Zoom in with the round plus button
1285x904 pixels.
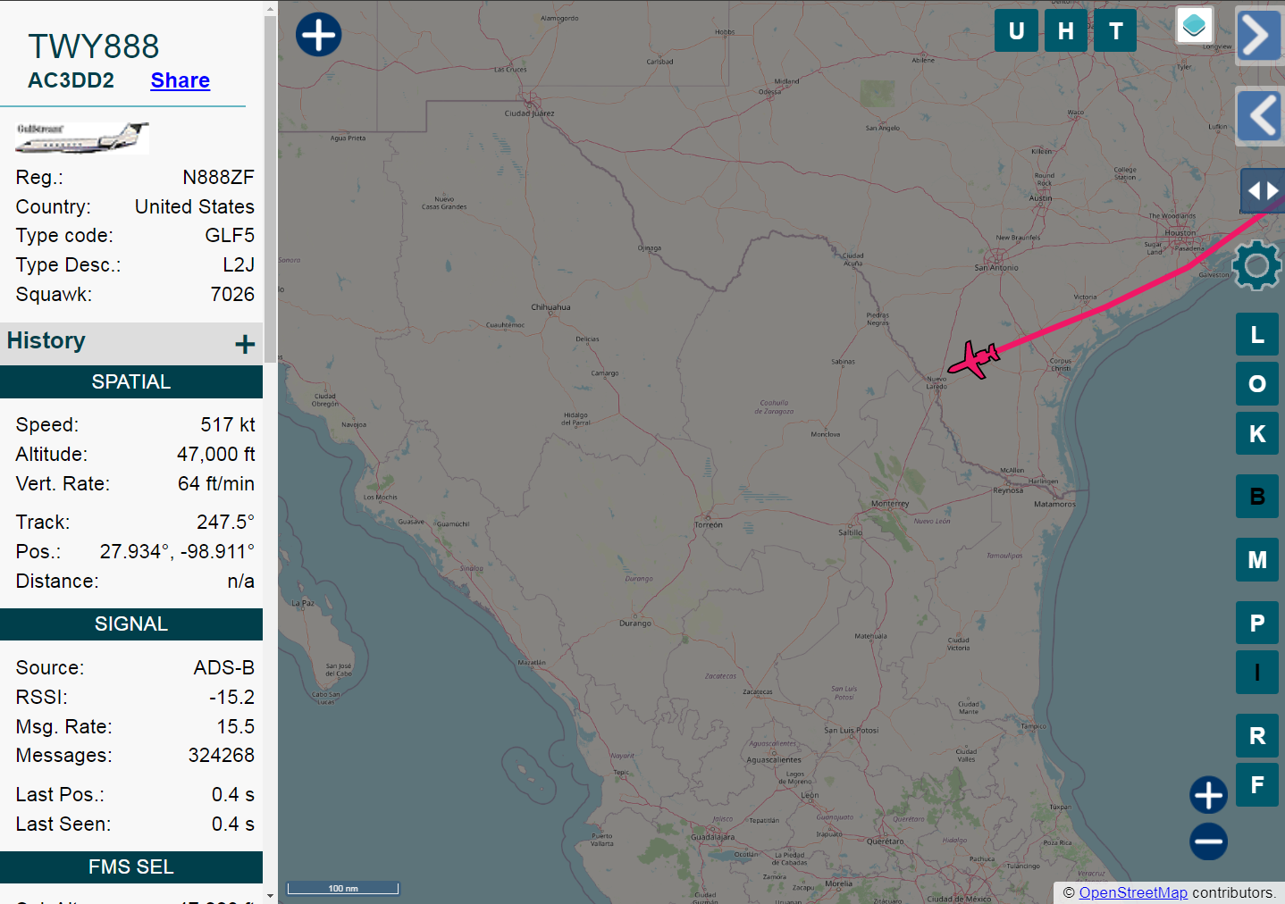(x=1208, y=795)
